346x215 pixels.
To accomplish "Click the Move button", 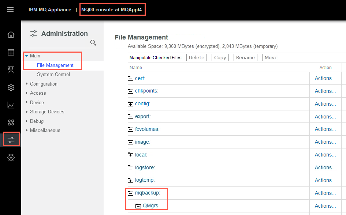I will pos(271,57).
